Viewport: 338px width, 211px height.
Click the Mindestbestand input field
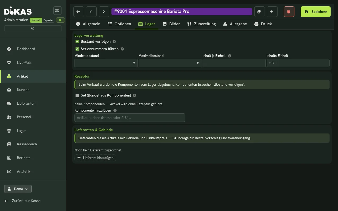click(106, 63)
